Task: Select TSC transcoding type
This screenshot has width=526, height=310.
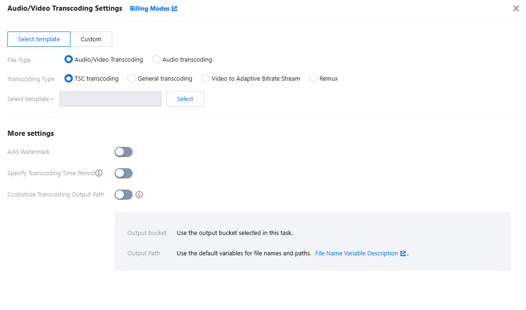Action: [69, 79]
